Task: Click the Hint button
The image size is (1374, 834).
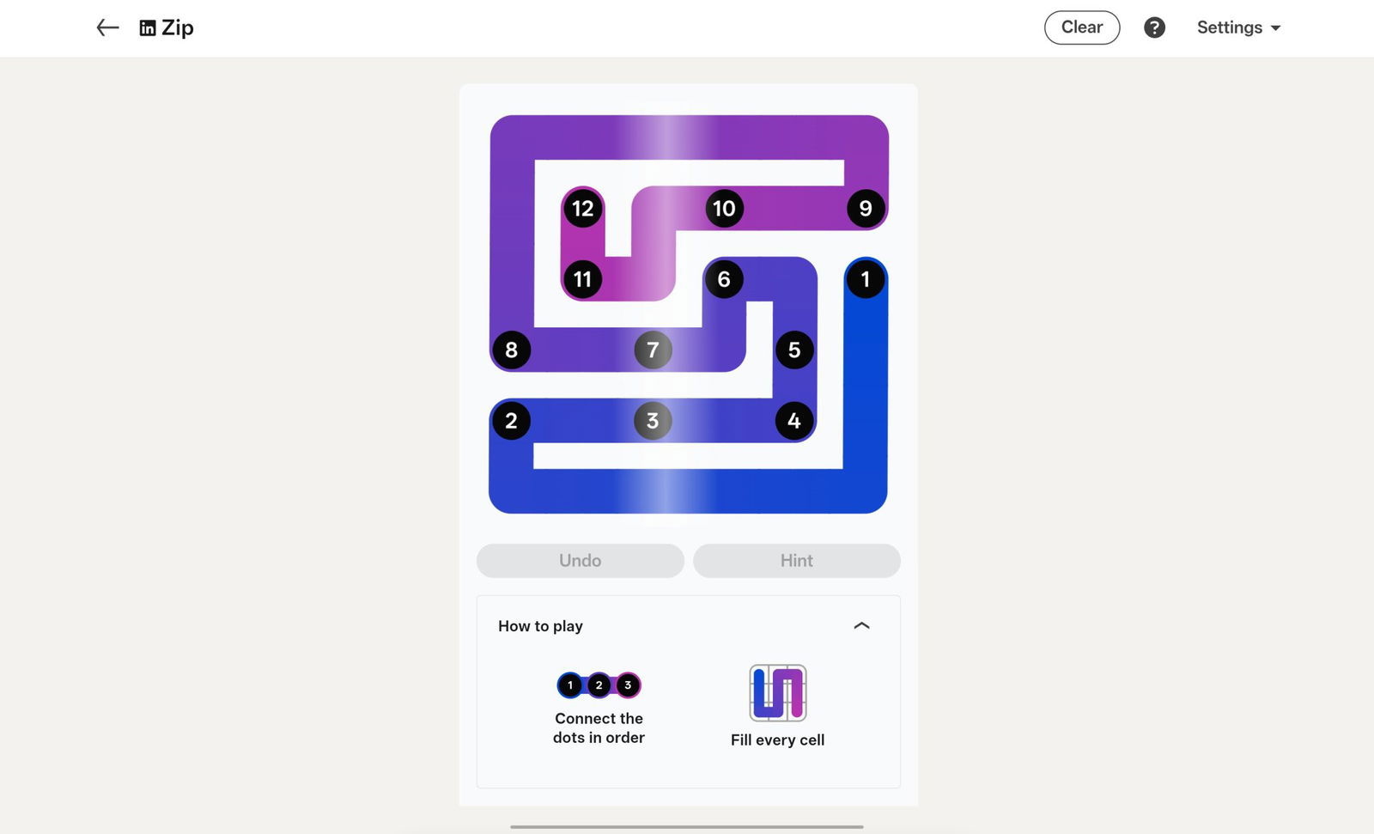Action: click(x=796, y=561)
